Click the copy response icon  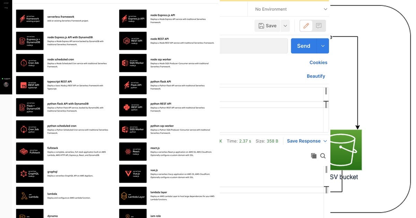pyautogui.click(x=314, y=156)
